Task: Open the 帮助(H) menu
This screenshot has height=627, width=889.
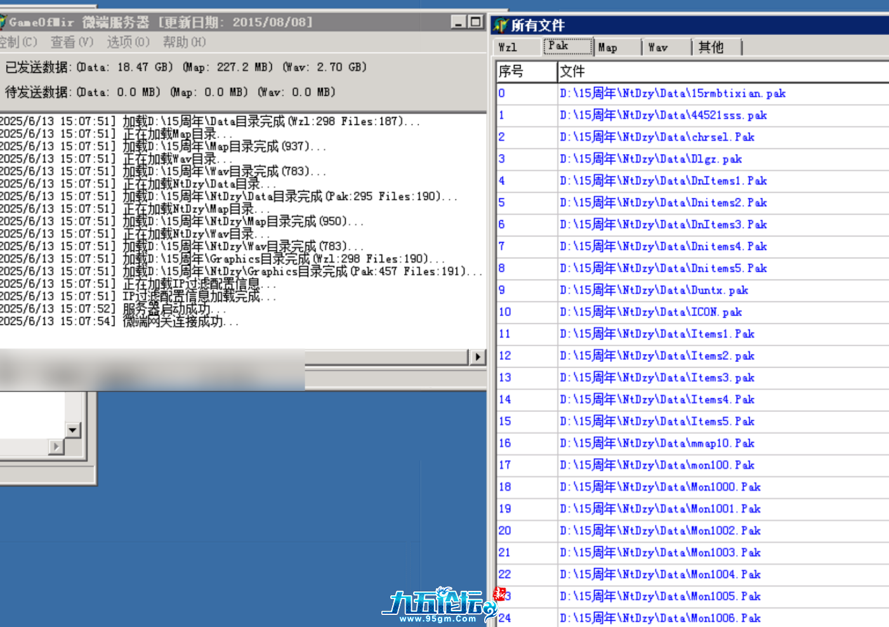Action: pyautogui.click(x=184, y=43)
